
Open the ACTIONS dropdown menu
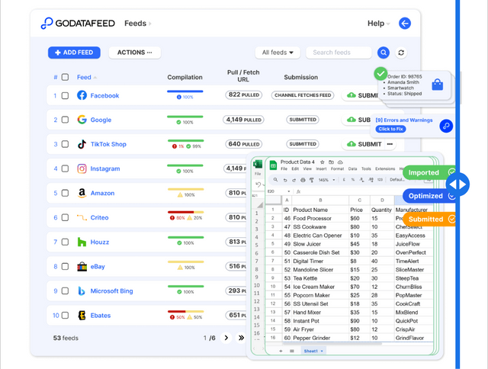point(135,53)
